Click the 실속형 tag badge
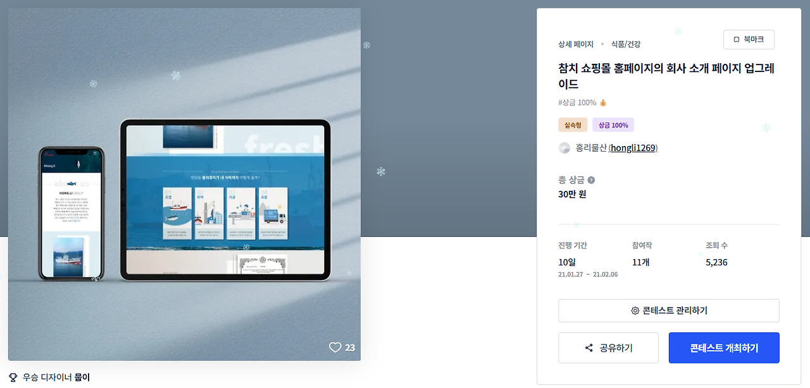The height and width of the screenshot is (388, 810). coord(573,125)
